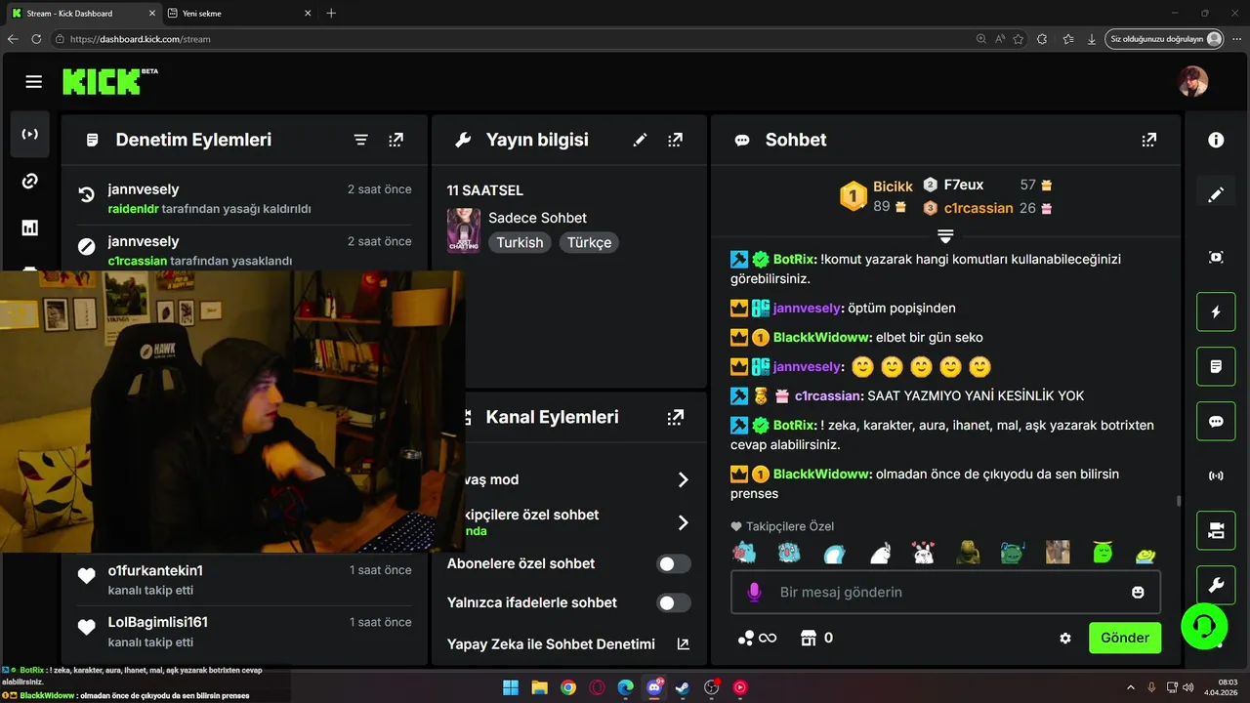Click c1rcassian username in chat
This screenshot has height=703, width=1250.
click(x=829, y=396)
